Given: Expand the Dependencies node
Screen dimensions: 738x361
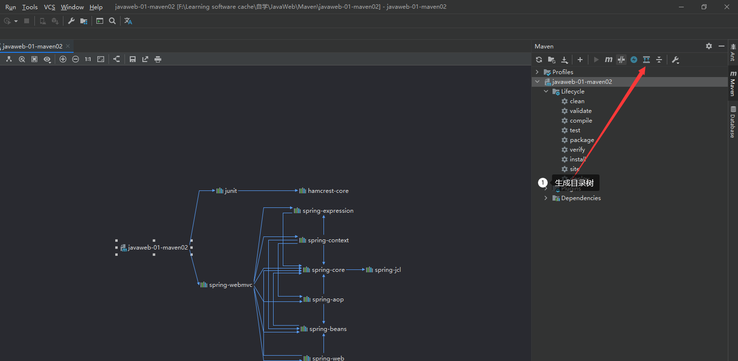Looking at the screenshot, I should pyautogui.click(x=546, y=198).
